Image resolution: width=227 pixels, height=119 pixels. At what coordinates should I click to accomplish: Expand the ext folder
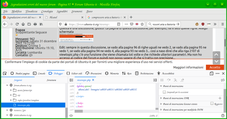pos(11,95)
